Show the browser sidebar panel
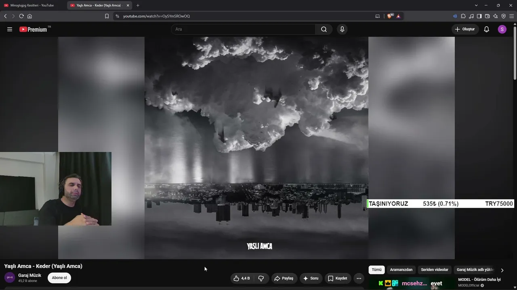The height and width of the screenshot is (290, 517). coord(479,16)
